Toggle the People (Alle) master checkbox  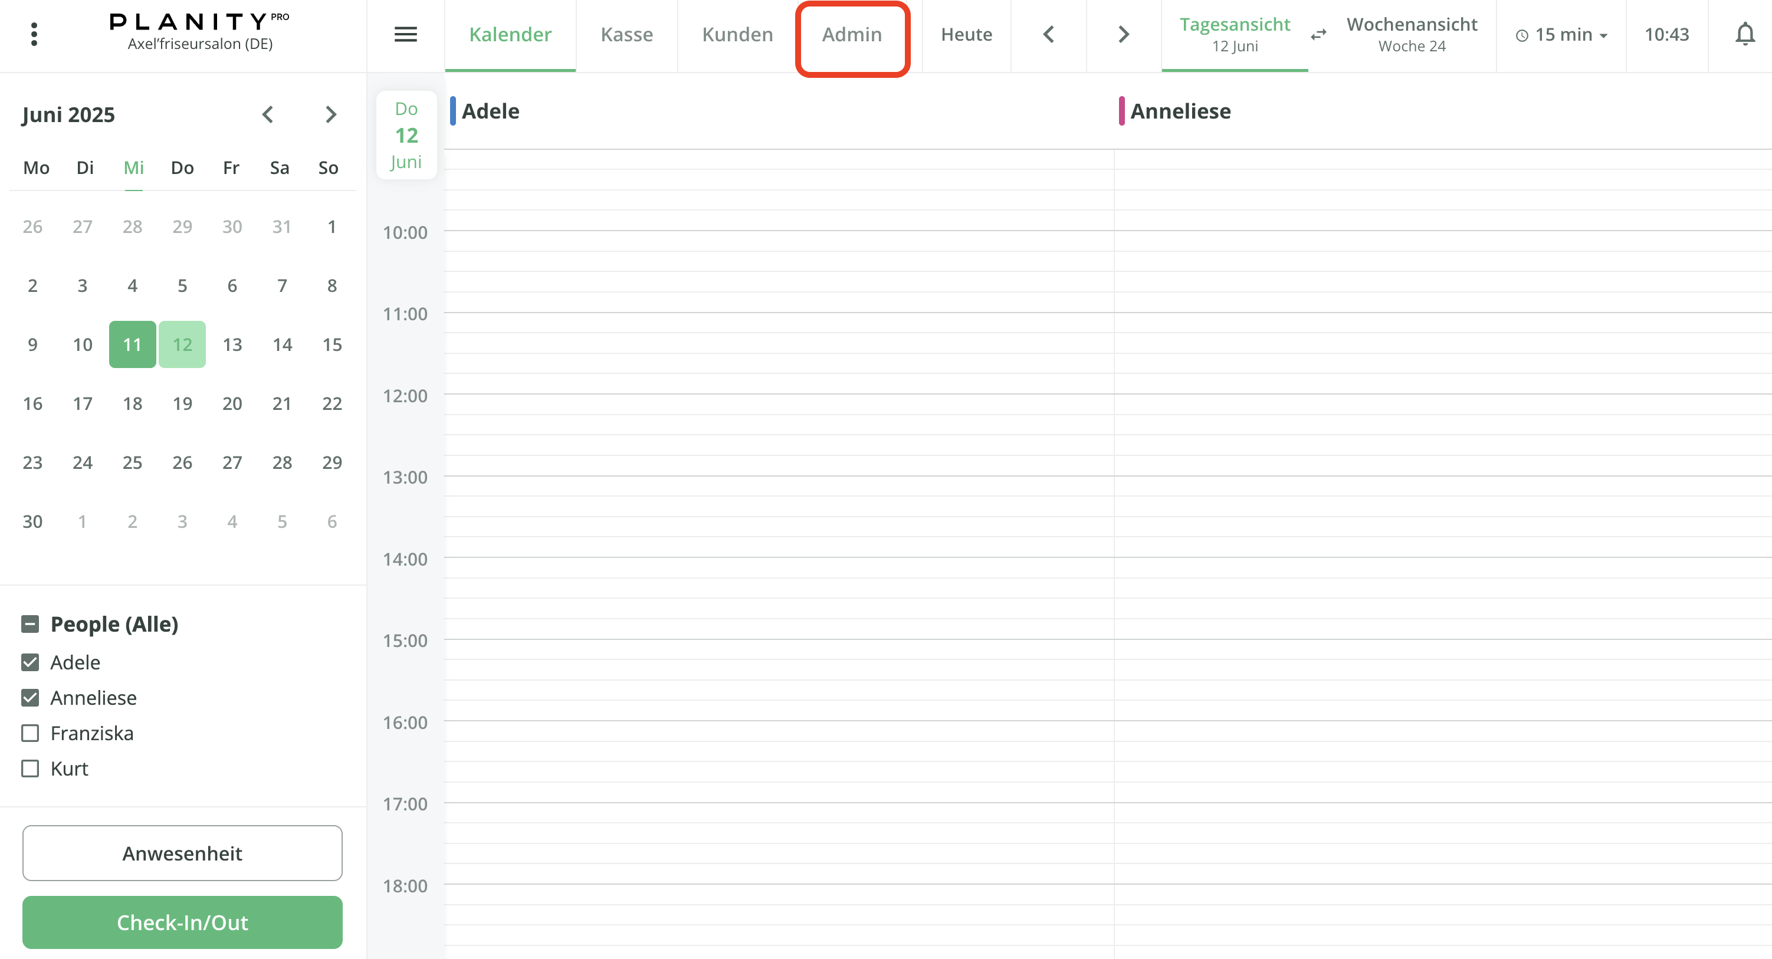(x=29, y=624)
